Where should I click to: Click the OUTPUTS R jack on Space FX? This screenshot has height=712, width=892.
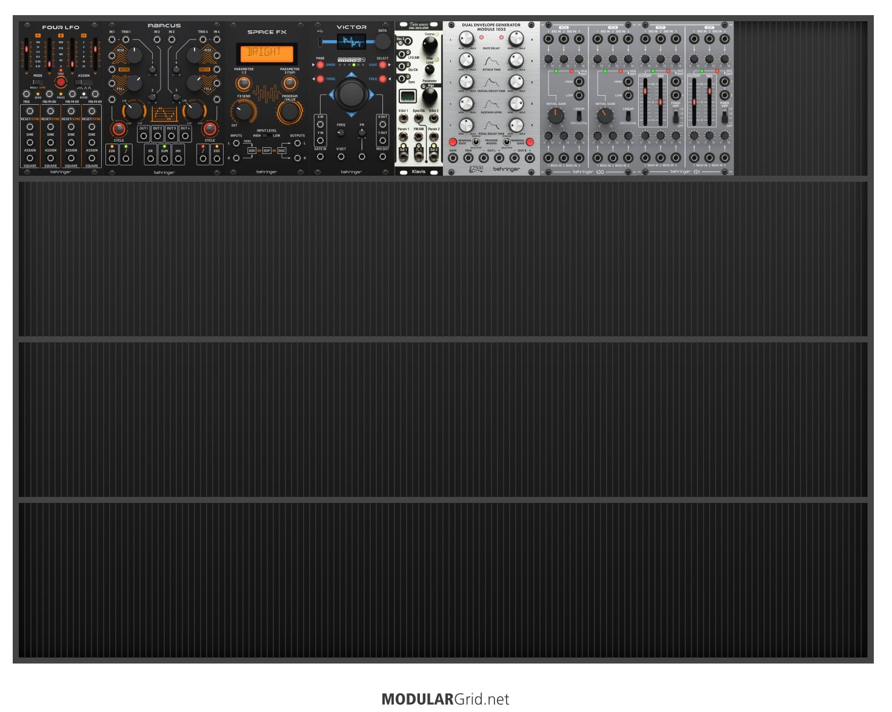click(297, 158)
